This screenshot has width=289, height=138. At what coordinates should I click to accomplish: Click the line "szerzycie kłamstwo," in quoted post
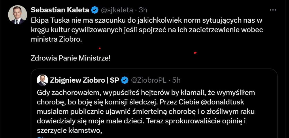point(70,130)
